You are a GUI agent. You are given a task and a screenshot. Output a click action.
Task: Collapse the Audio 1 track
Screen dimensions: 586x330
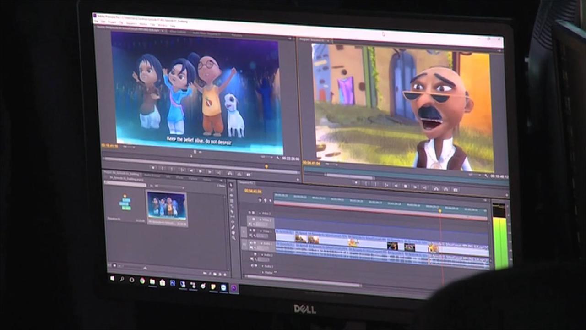click(x=261, y=243)
